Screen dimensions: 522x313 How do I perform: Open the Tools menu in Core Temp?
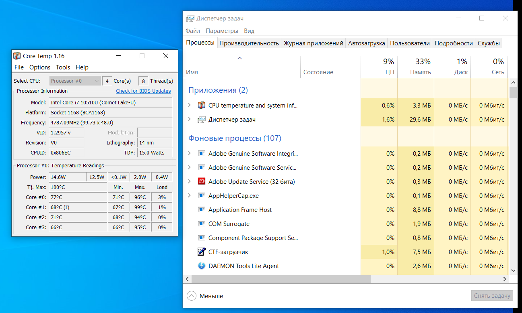63,67
